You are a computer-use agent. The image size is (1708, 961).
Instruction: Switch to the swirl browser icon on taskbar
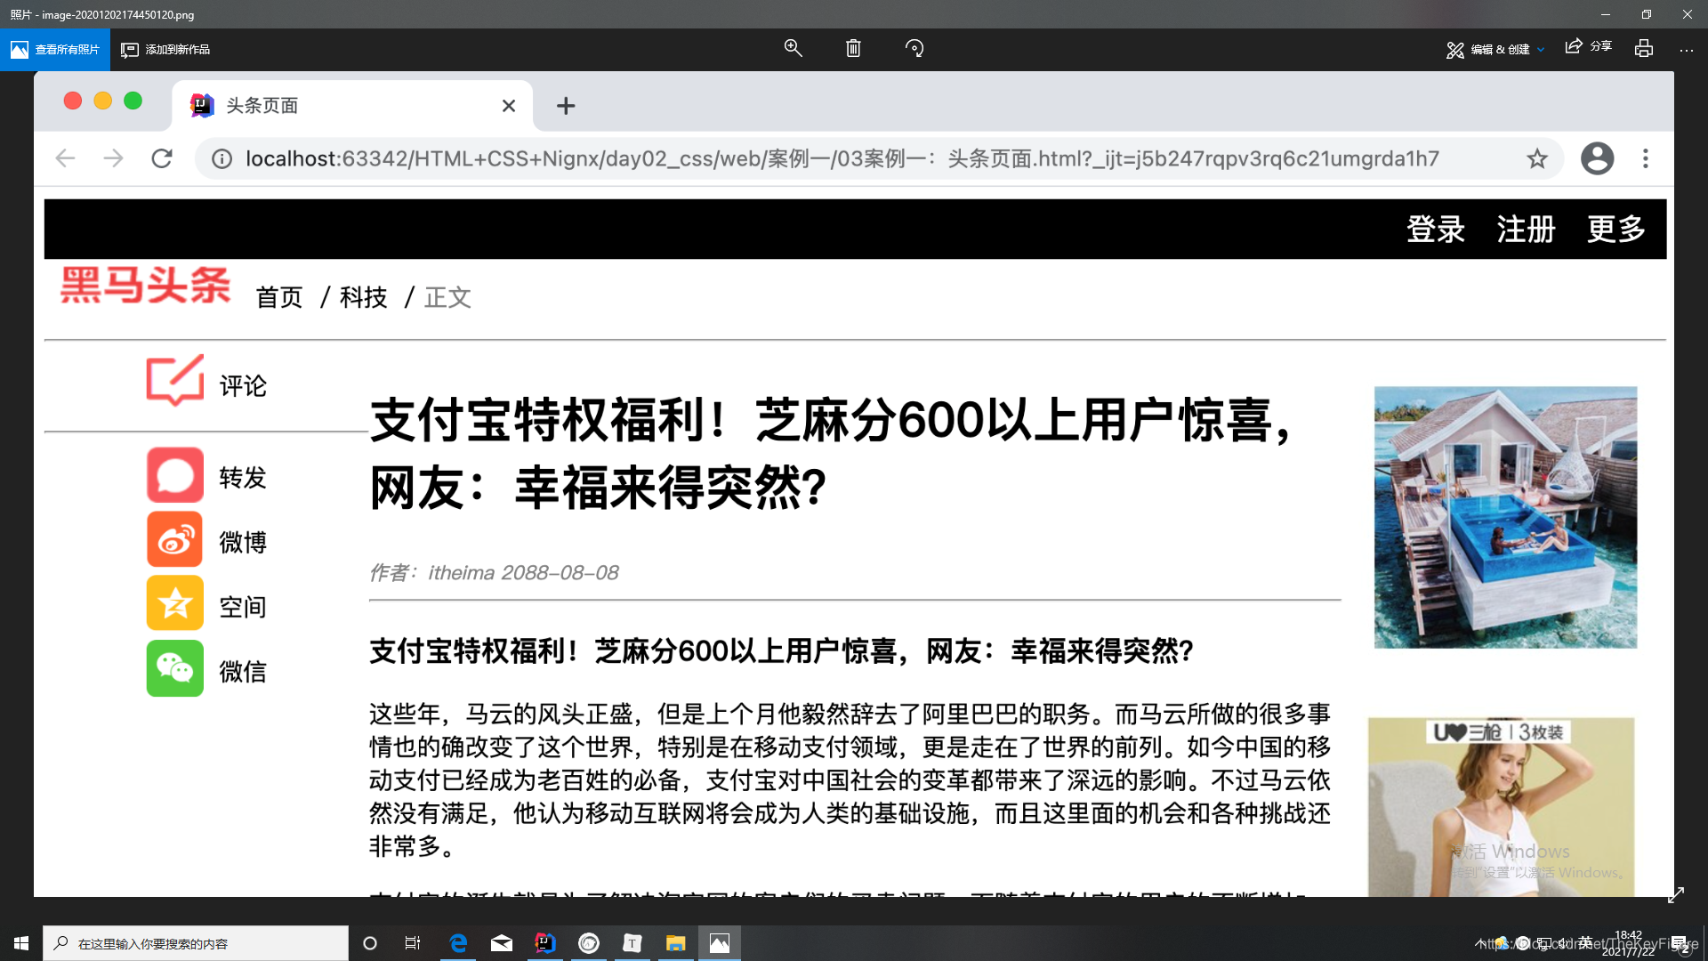point(589,943)
